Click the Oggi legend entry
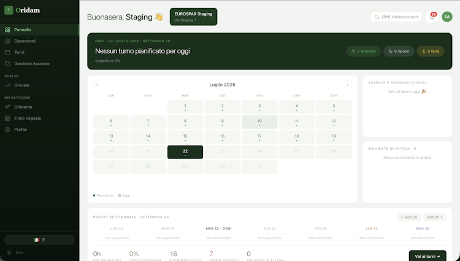Screen dimensions: 460x261 [124, 195]
